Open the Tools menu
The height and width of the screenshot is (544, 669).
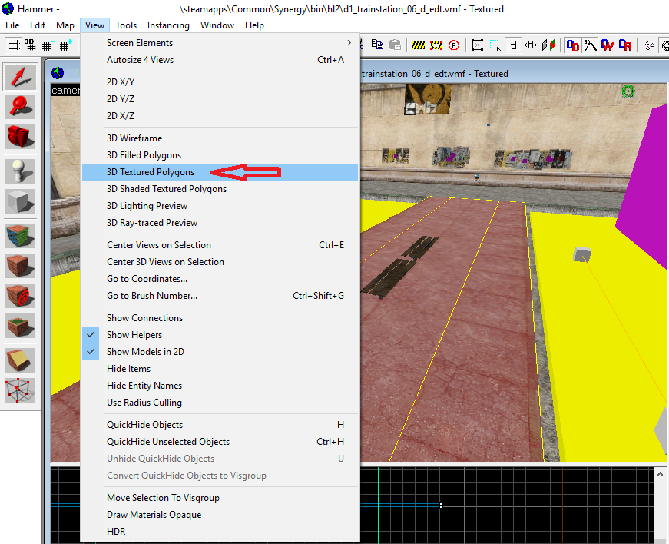(x=126, y=25)
